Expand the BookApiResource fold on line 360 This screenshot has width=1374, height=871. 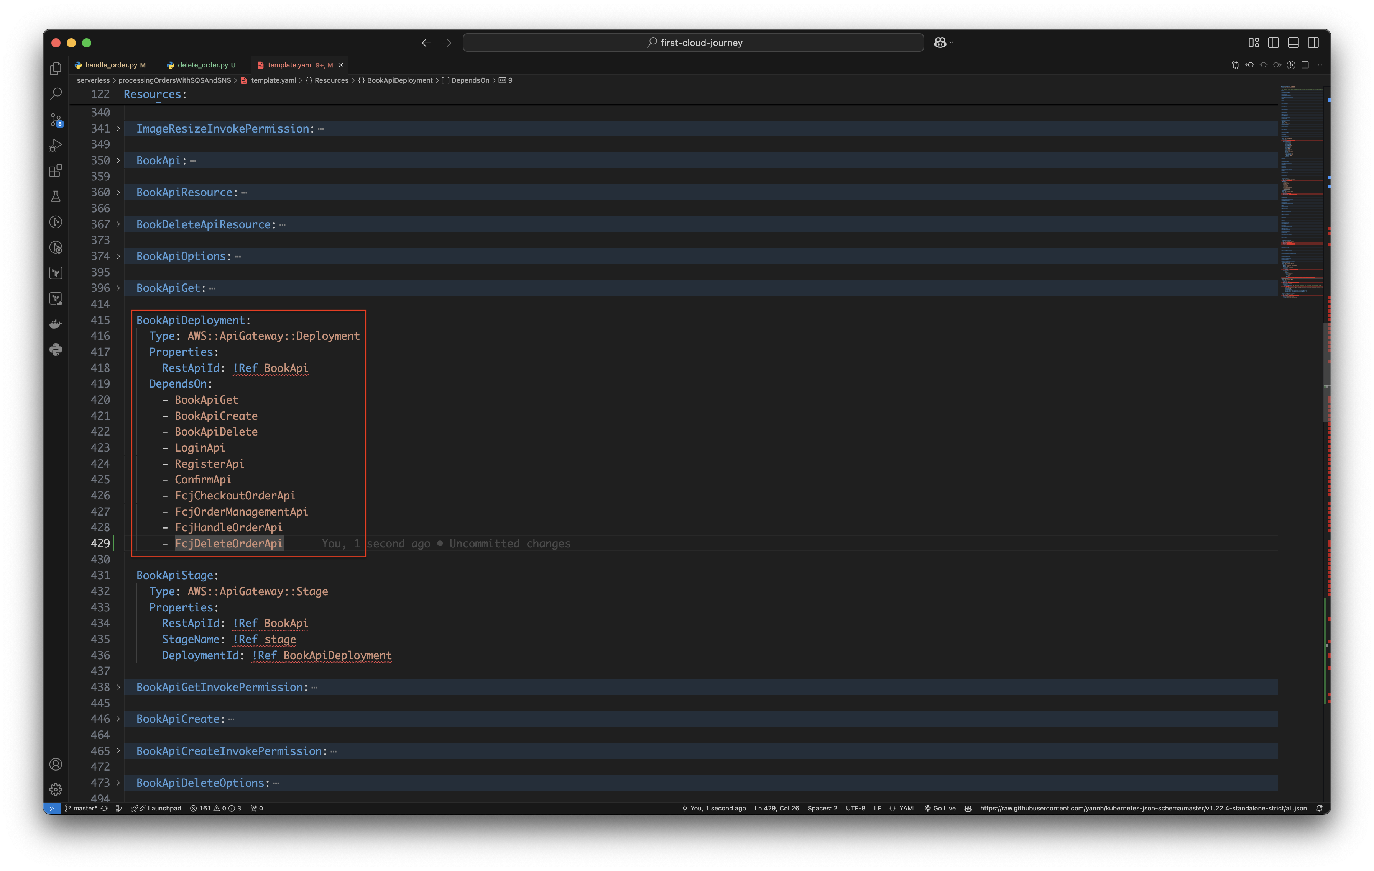point(119,193)
